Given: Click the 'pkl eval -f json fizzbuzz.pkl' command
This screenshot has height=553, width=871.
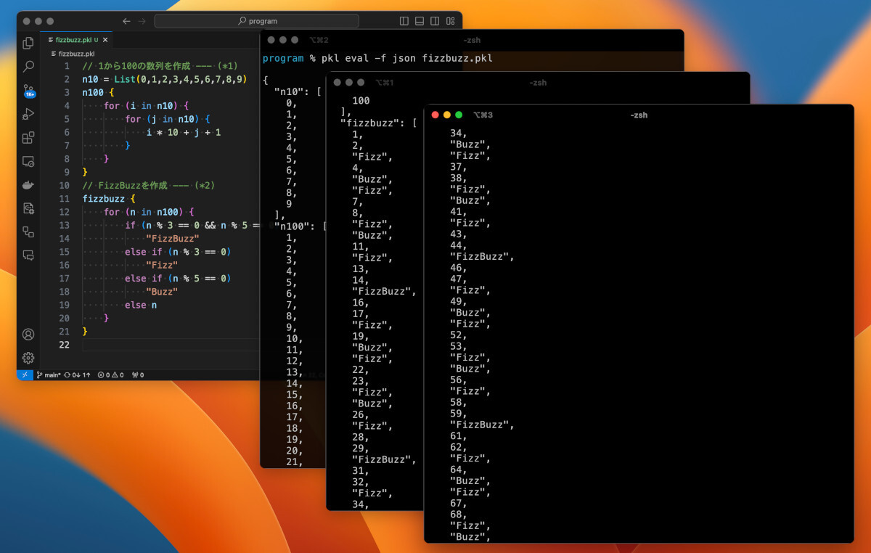Looking at the screenshot, I should coord(407,58).
